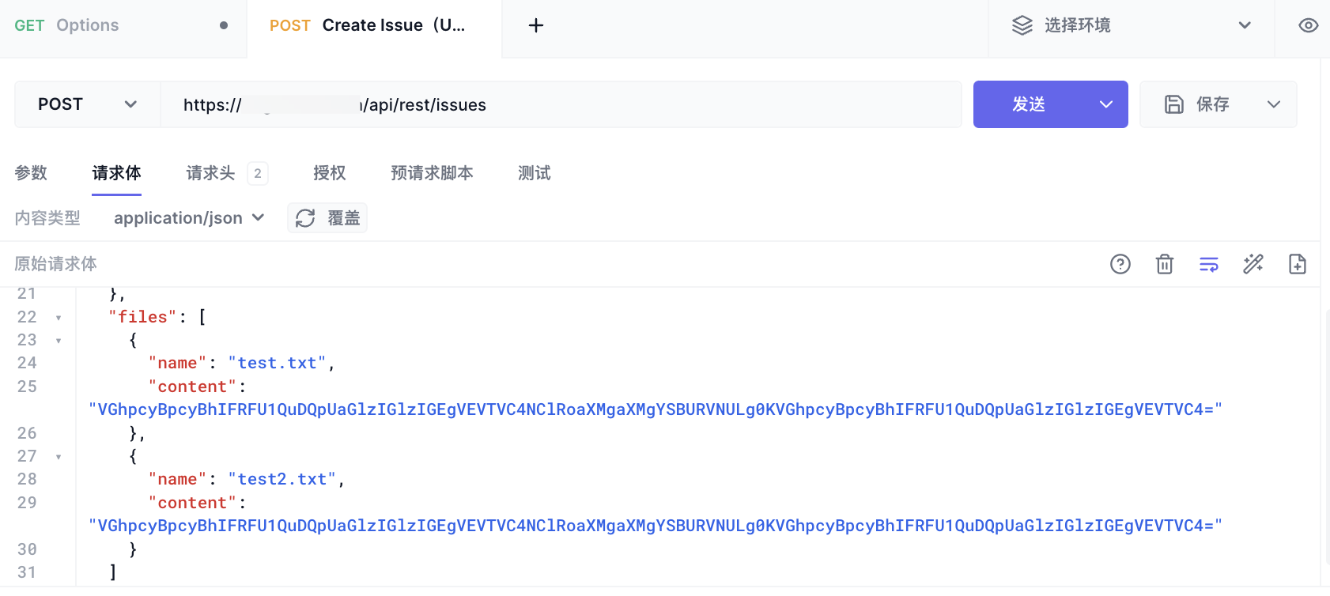Collapse the "files" array at line 22
The height and width of the screenshot is (596, 1330).
(x=59, y=318)
